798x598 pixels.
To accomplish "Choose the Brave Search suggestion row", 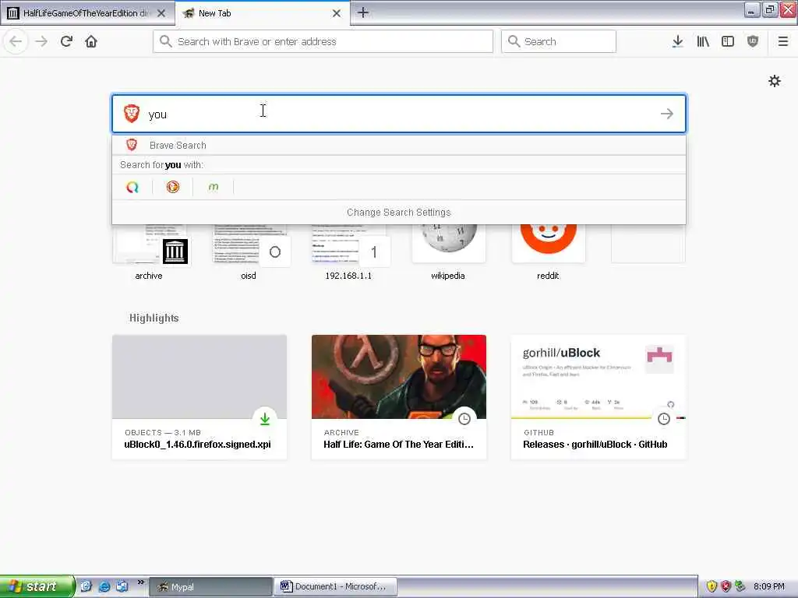I will coord(398,145).
